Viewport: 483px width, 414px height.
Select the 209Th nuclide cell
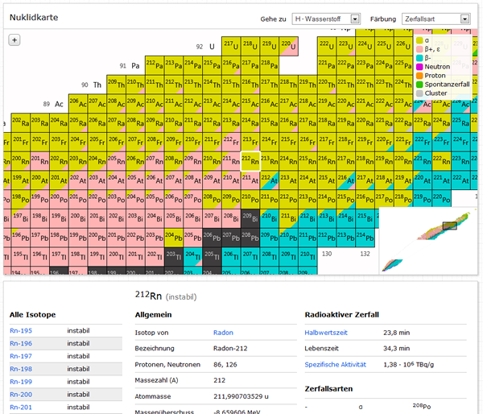coord(116,85)
